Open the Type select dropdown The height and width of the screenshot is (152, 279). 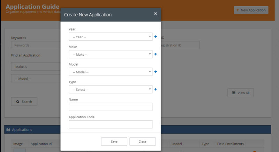(x=111, y=89)
